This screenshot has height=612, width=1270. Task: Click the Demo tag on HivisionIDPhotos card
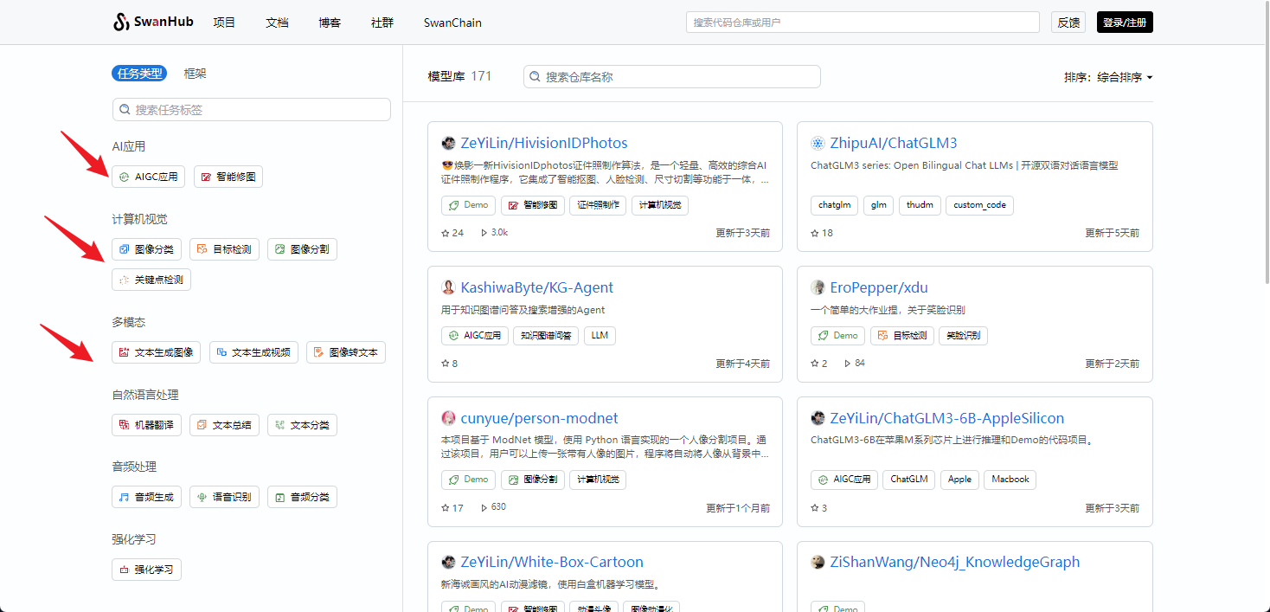pyautogui.click(x=468, y=205)
